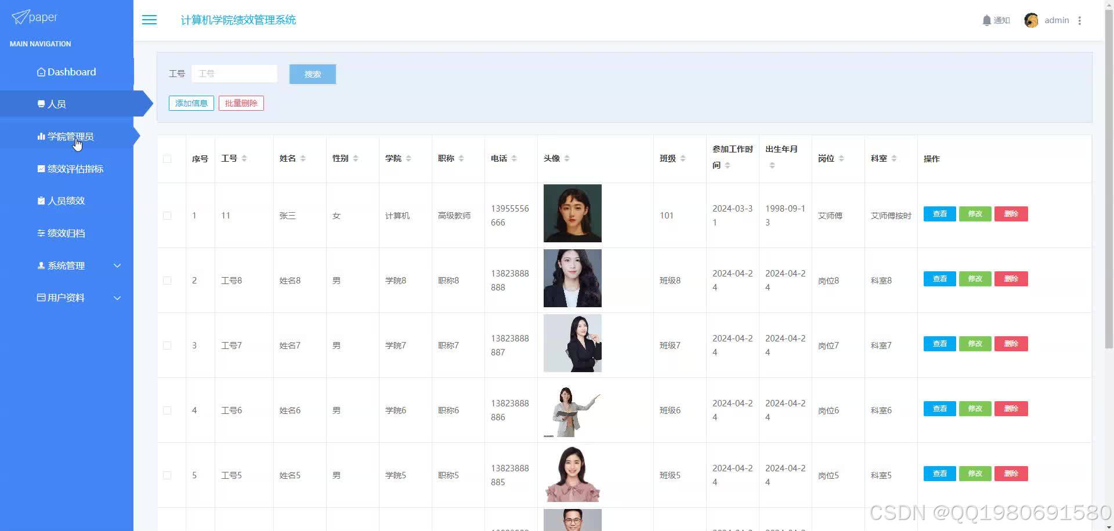Click 修改 for row 姓名7
1114x531 pixels.
(975, 344)
